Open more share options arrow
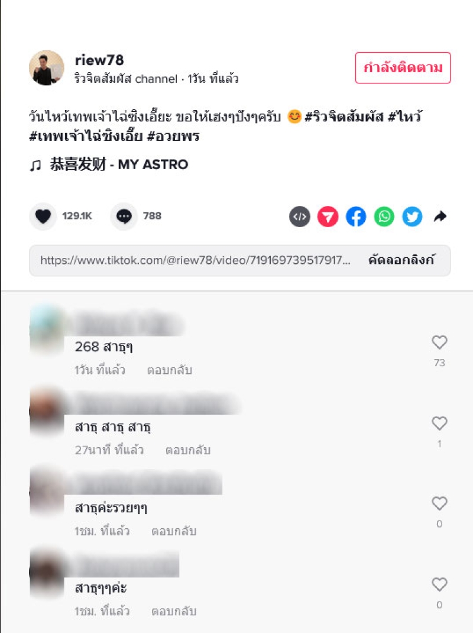This screenshot has height=633, width=473. pos(440,217)
